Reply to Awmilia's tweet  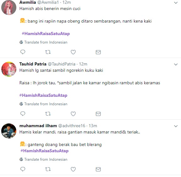pos(23,52)
